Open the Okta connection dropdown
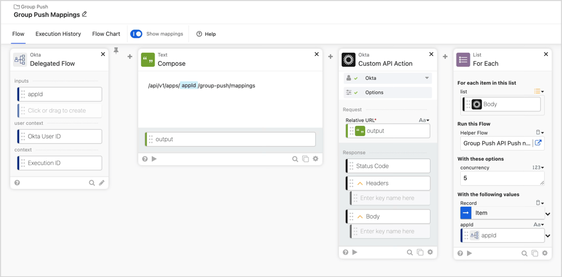 [x=388, y=78]
